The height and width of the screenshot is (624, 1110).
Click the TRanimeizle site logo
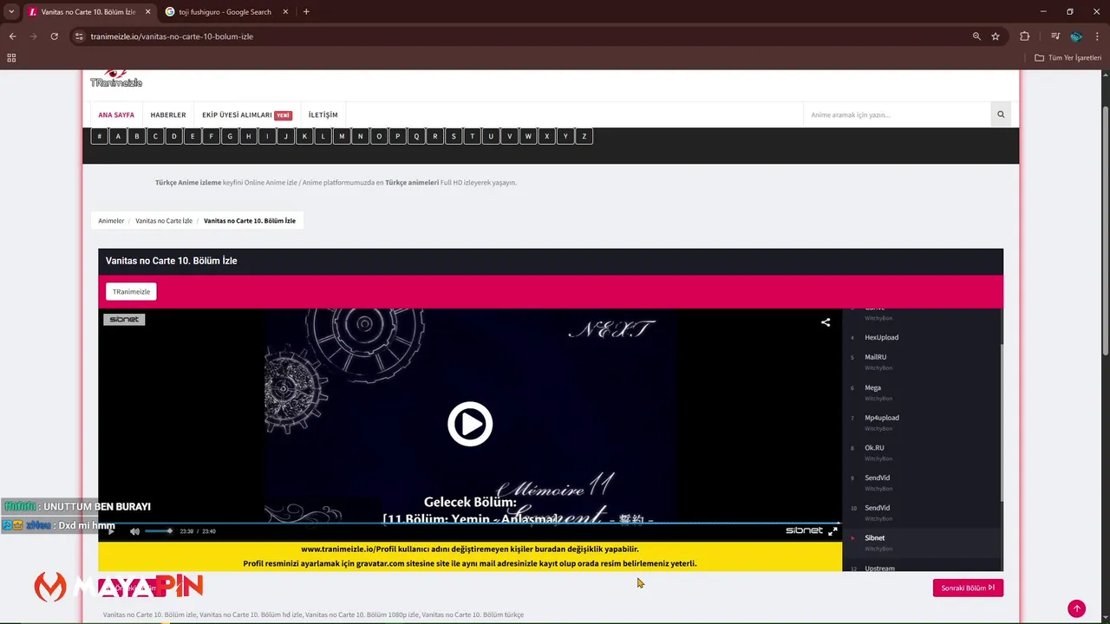(x=116, y=79)
